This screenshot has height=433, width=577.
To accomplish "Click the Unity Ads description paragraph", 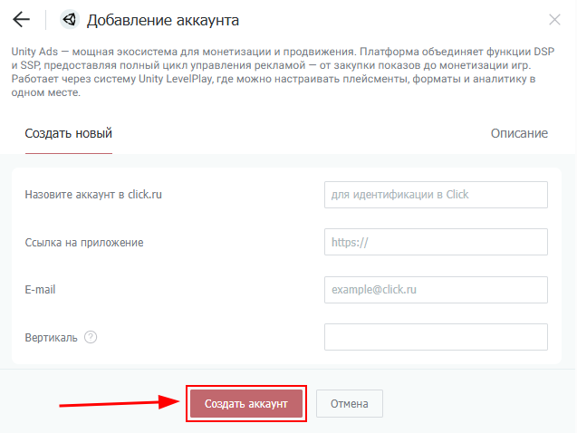I will click(x=281, y=72).
